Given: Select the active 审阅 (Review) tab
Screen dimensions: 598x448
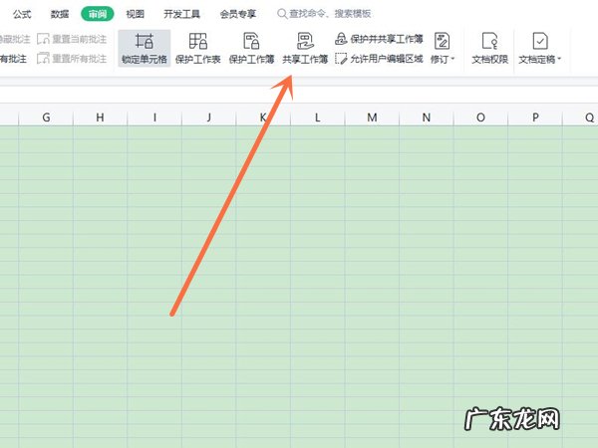Looking at the screenshot, I should (98, 15).
